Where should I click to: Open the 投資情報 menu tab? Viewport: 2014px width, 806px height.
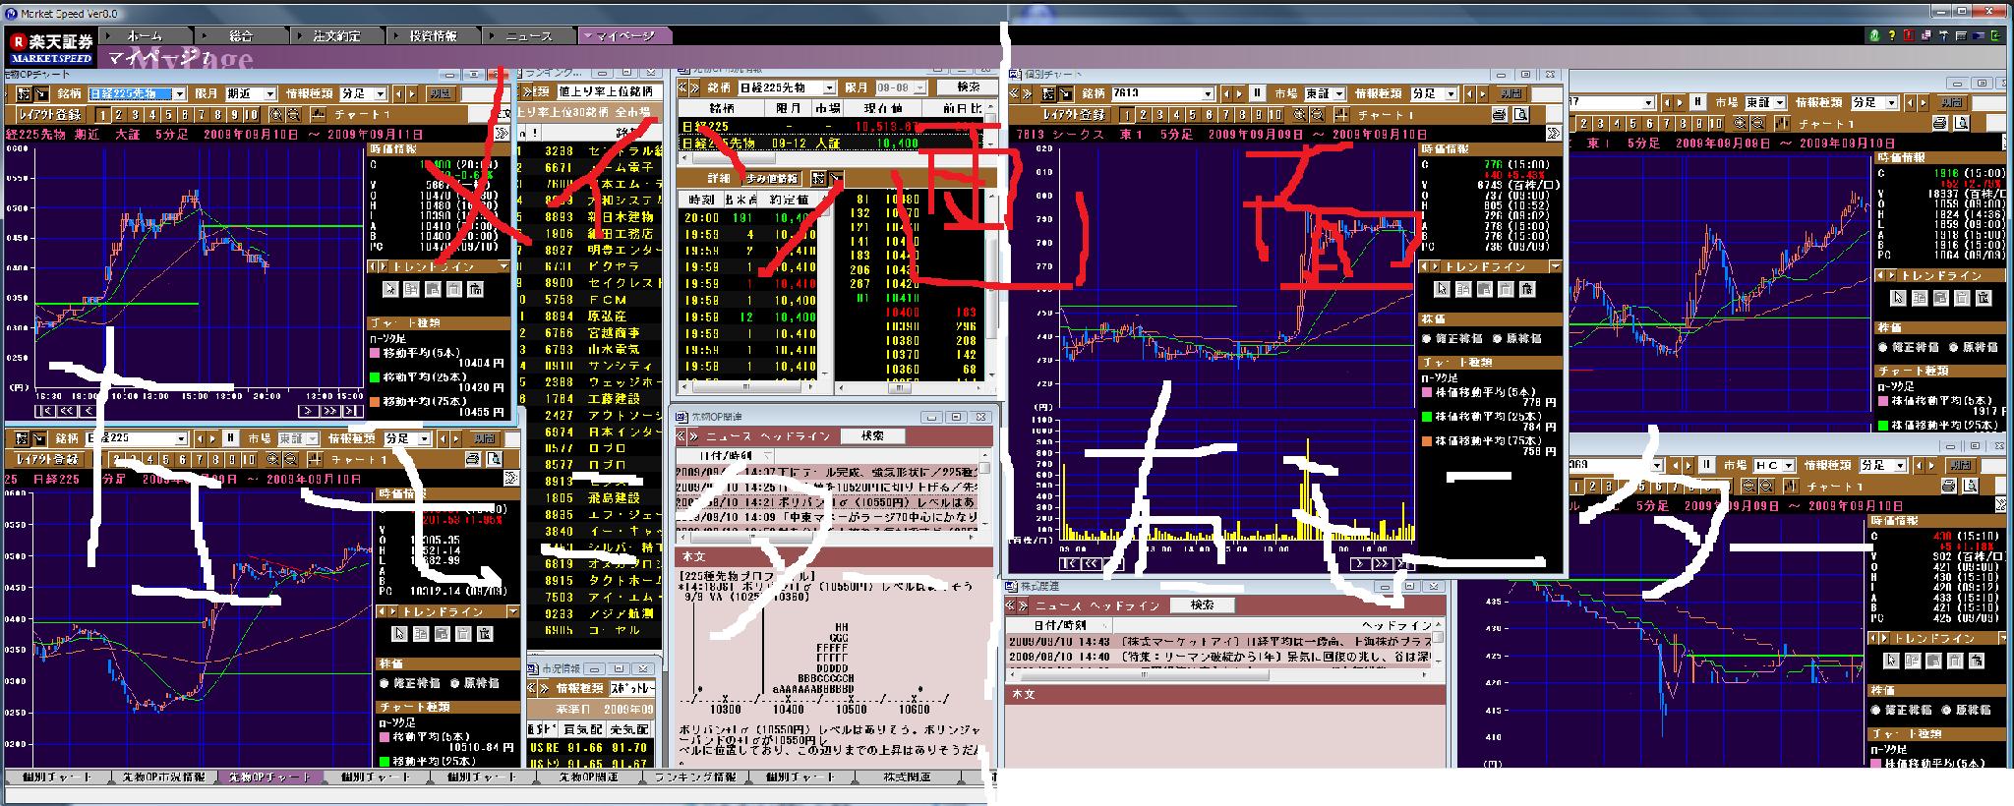[x=433, y=36]
